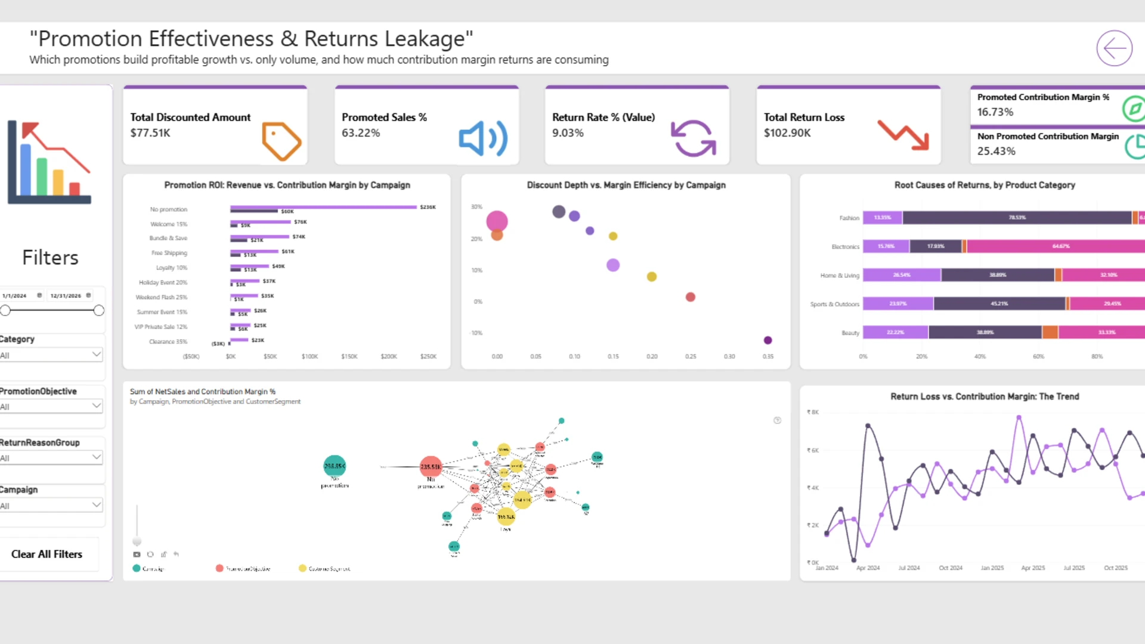
Task: Toggle the teal Campaign legend item
Action: pos(148,568)
